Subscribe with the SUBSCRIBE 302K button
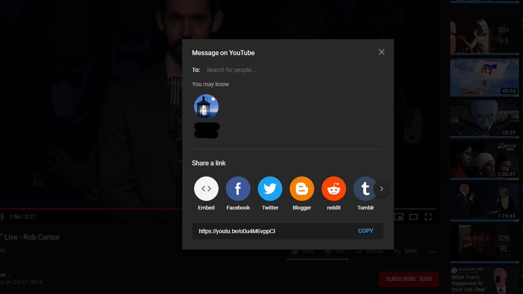523x294 pixels. click(x=409, y=279)
